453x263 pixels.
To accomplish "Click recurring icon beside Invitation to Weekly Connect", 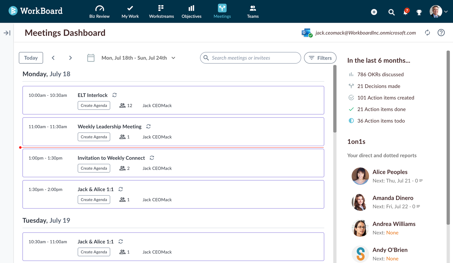I will pos(152,158).
